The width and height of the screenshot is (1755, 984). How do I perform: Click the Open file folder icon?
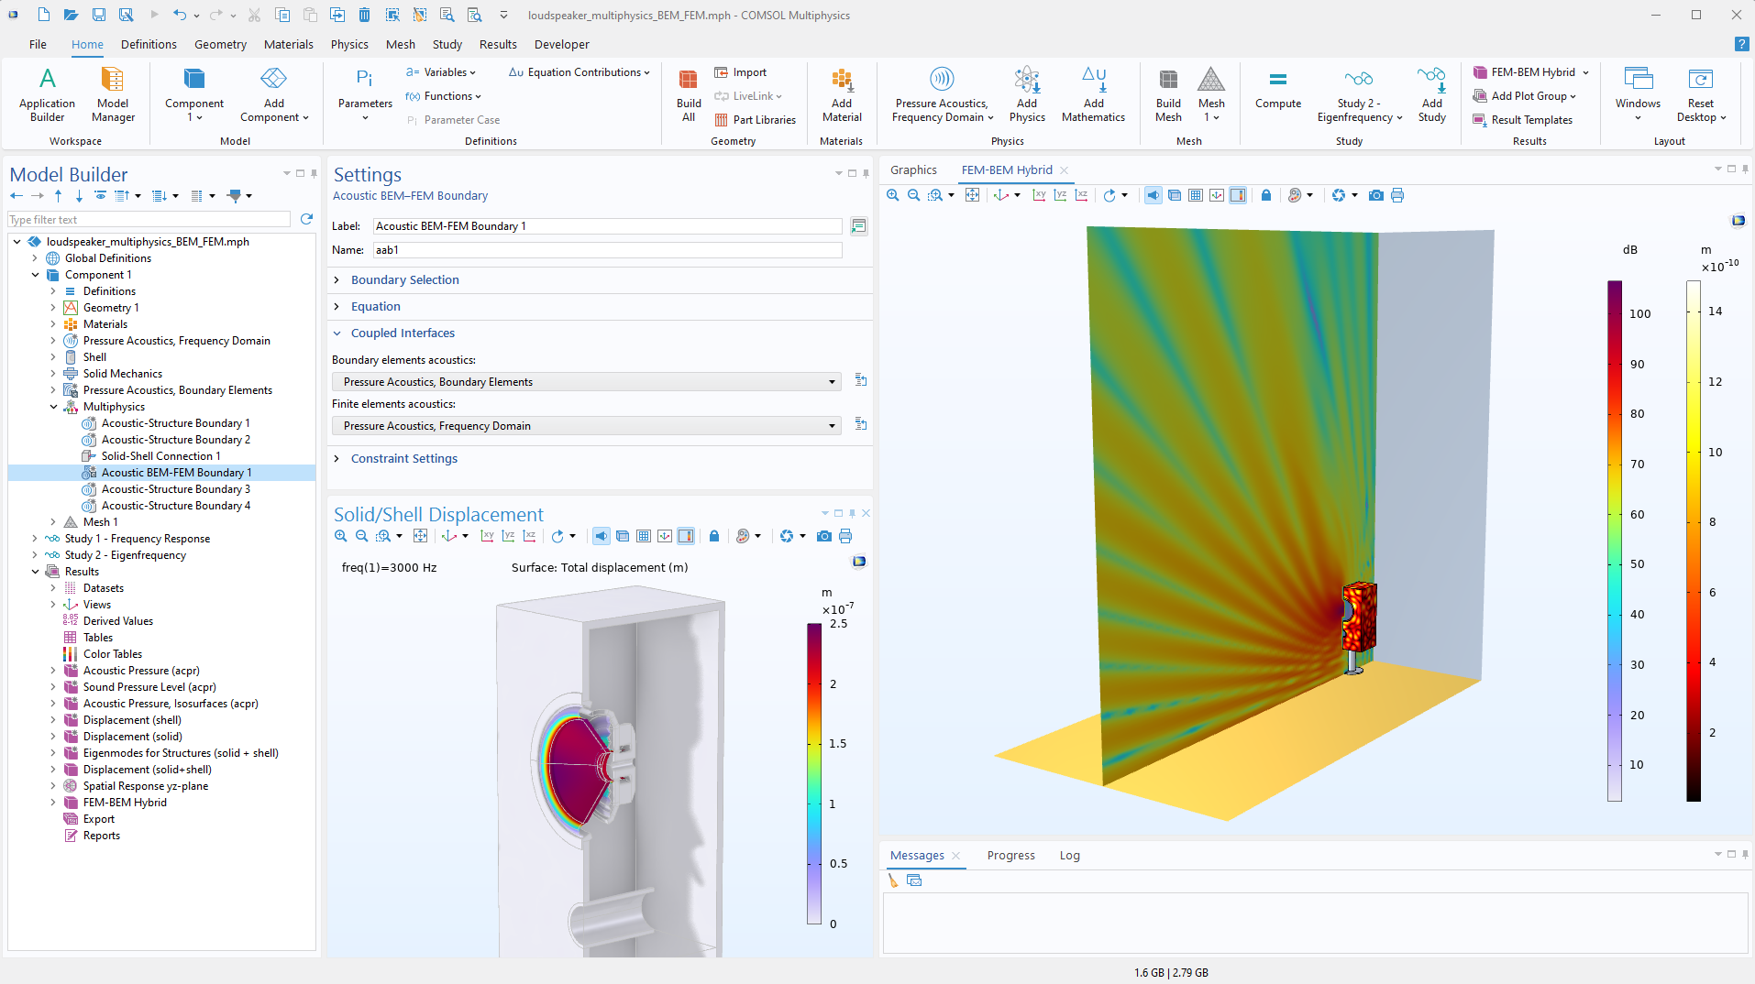(71, 15)
